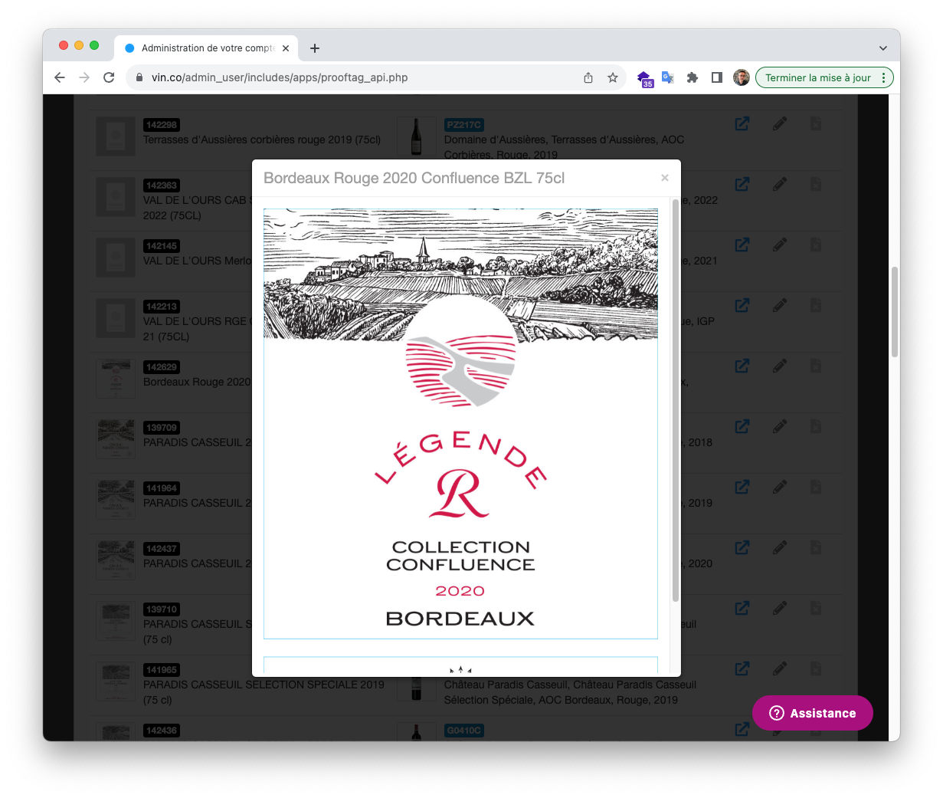Screen dimensions: 943x798
Task: Click document icon for row 142363
Action: coord(816,184)
